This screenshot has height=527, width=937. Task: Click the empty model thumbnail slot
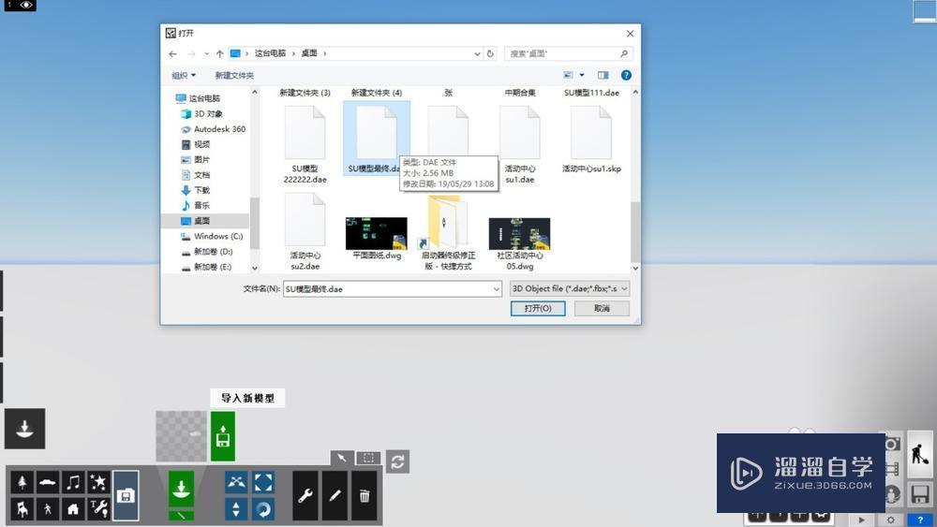tap(181, 436)
